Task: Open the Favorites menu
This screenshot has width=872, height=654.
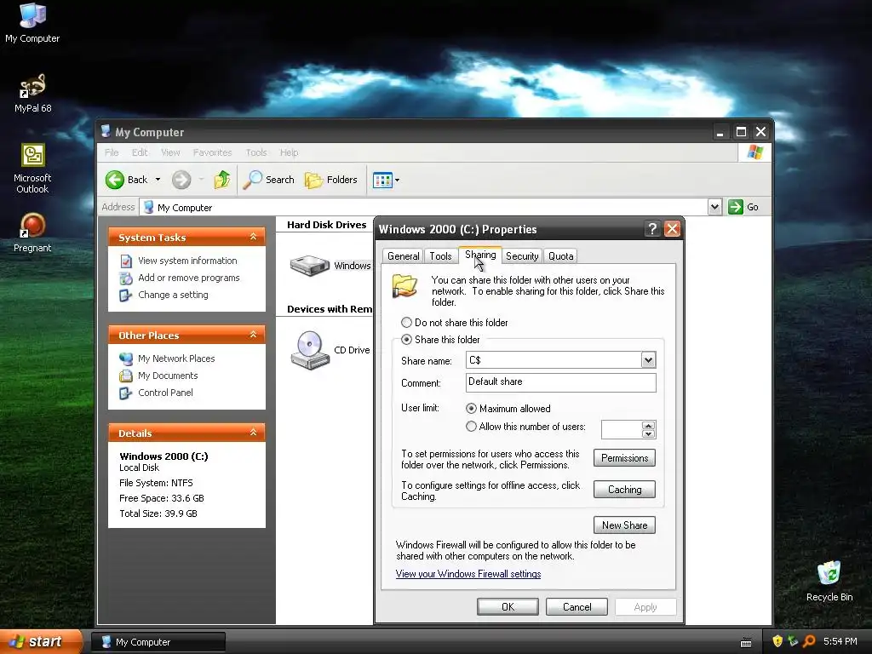Action: click(212, 152)
